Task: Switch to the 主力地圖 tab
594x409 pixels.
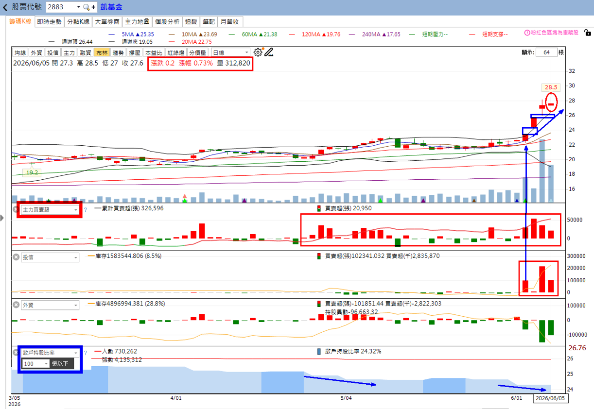Action: click(x=137, y=21)
